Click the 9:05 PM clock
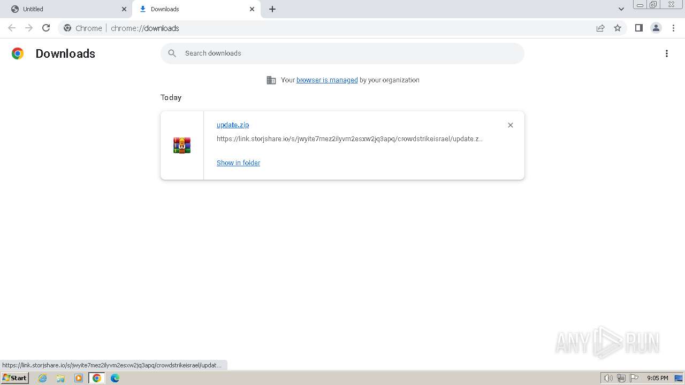685x385 pixels. click(657, 378)
